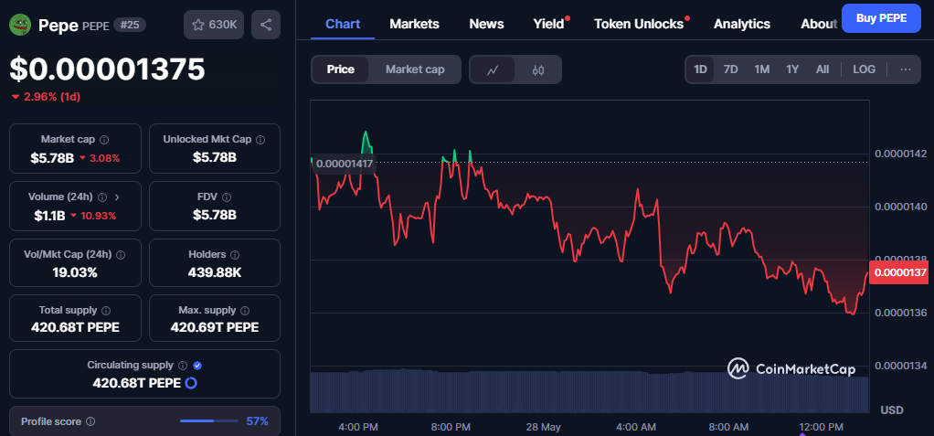934x436 pixels.
Task: Switch to candlestick chart icon
Action: tap(538, 69)
